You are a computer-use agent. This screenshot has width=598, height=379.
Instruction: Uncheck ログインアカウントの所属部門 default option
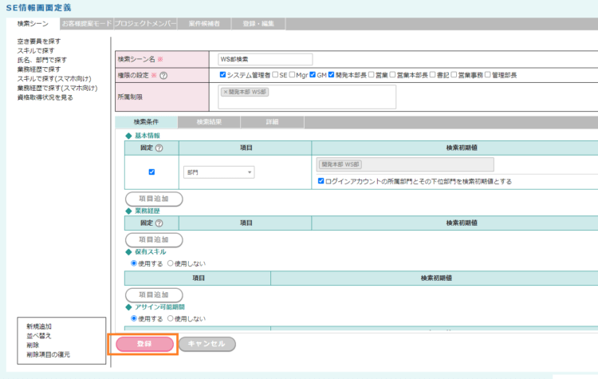click(x=321, y=181)
